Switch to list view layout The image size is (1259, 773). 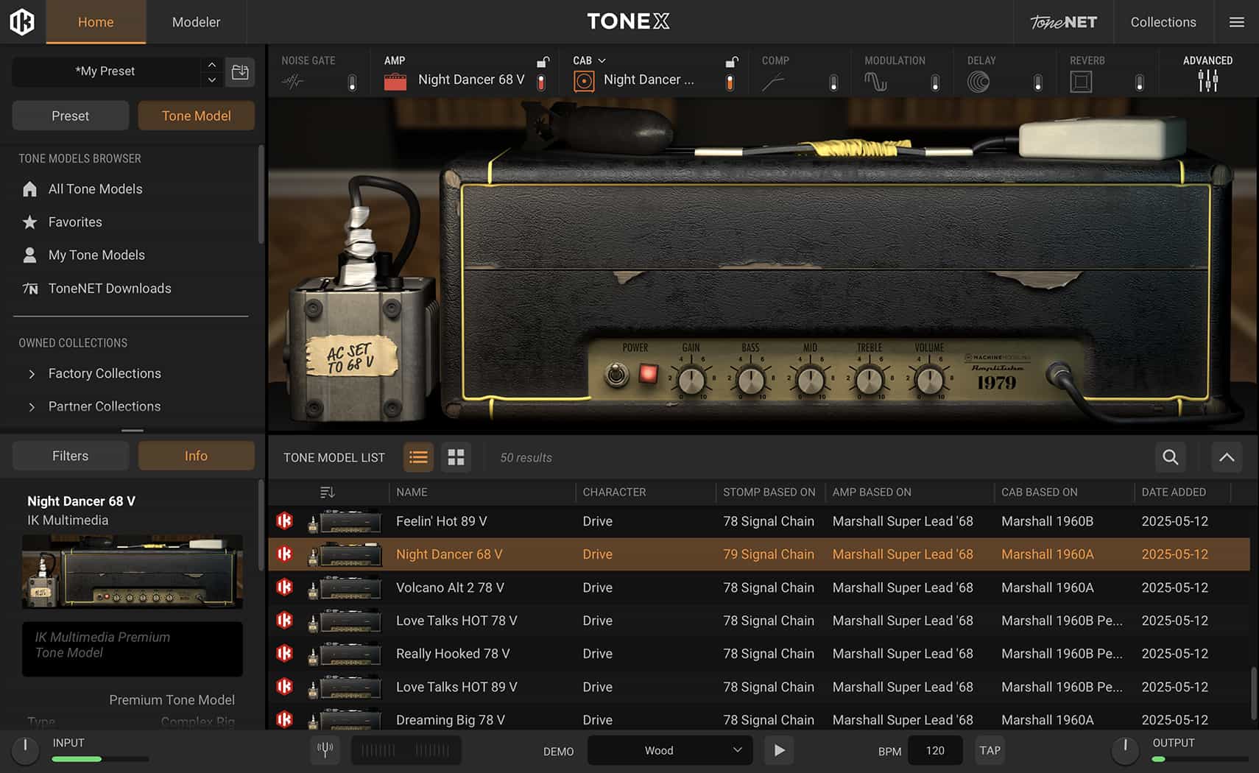(418, 457)
